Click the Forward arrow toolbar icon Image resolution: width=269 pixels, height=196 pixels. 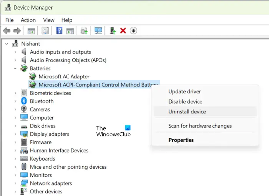tap(17, 31)
